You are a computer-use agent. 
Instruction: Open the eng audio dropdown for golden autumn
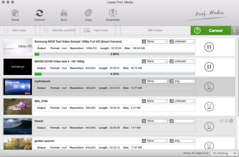coord(182,141)
